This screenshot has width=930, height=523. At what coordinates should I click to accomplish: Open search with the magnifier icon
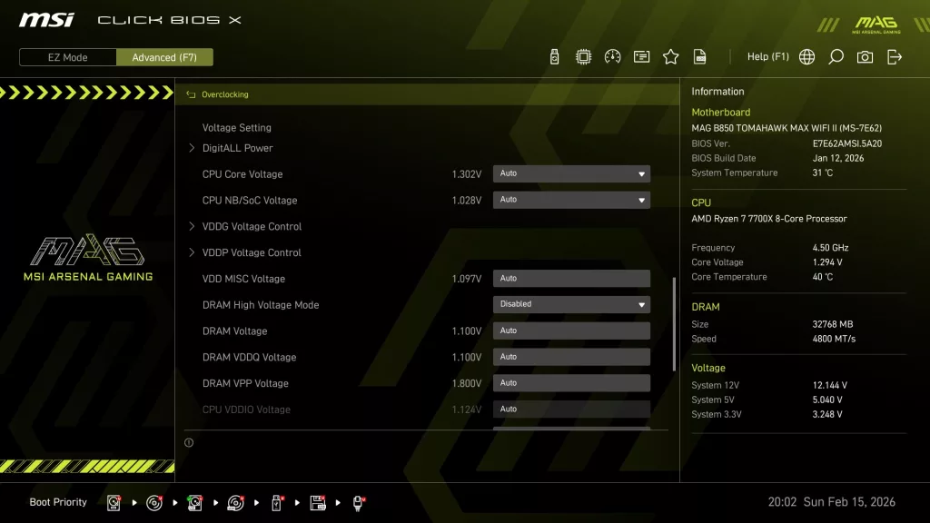[x=836, y=56]
